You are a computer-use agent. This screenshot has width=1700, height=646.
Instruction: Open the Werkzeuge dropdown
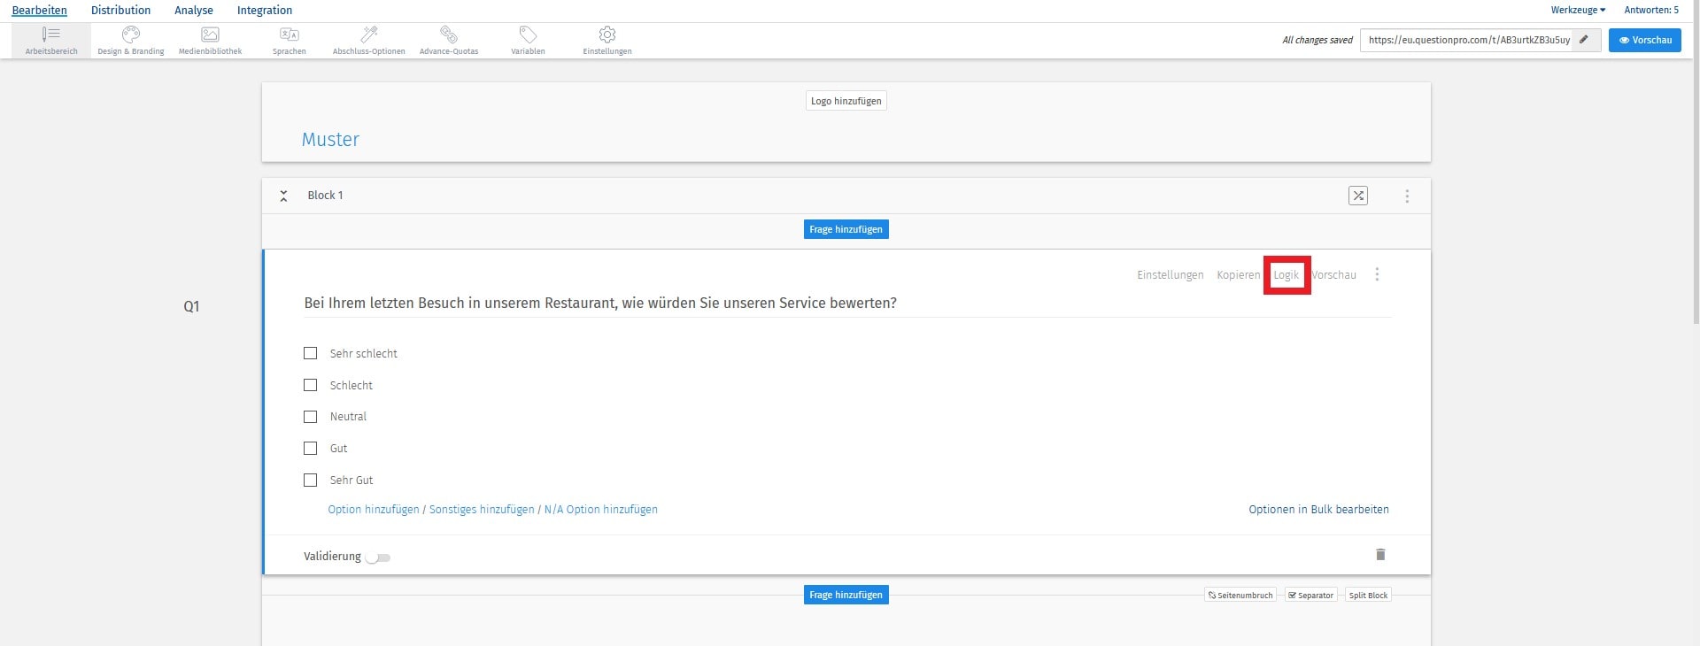1578,11
